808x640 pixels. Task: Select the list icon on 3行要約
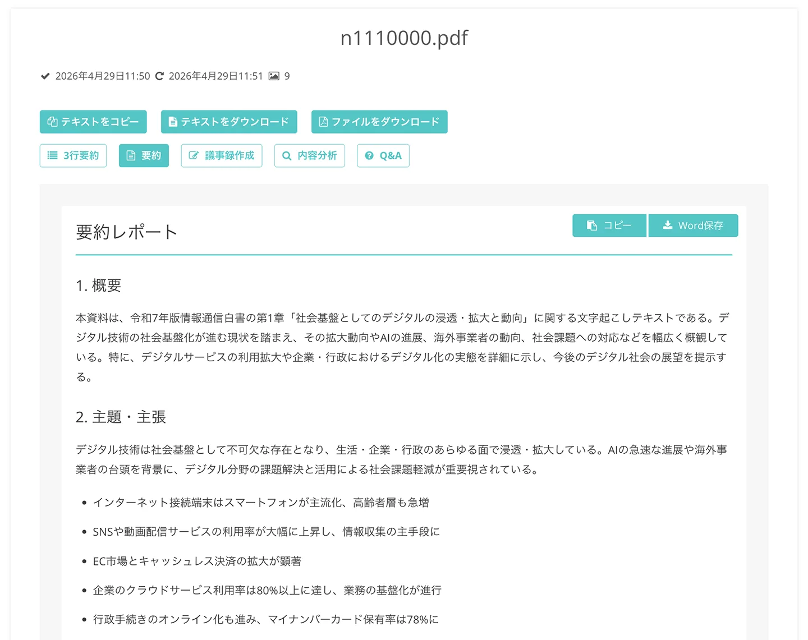click(x=53, y=155)
